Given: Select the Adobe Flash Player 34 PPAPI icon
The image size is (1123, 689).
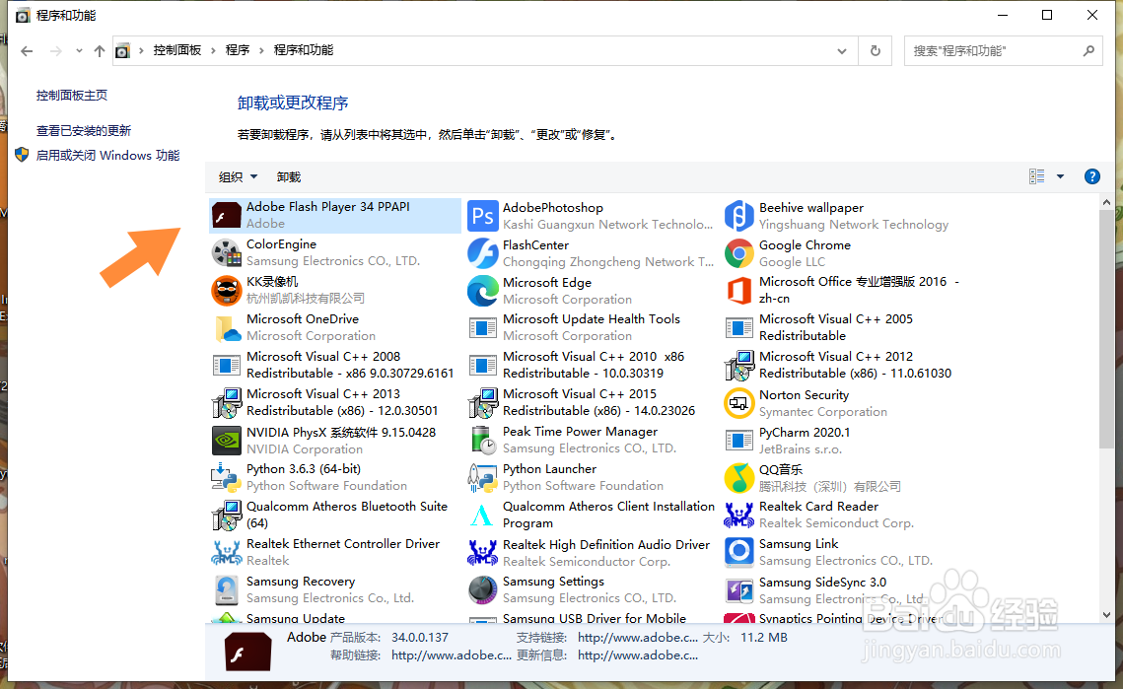Looking at the screenshot, I should coord(227,215).
